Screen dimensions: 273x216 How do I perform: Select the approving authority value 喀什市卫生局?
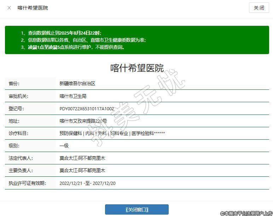pyautogui.click(x=73, y=96)
